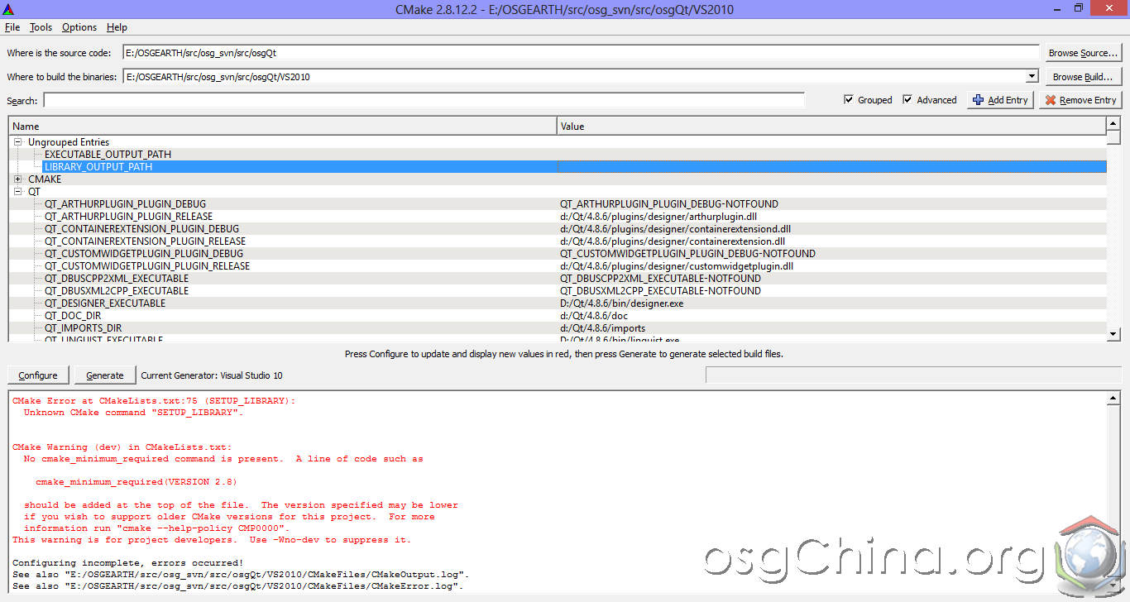Click value QT_DBUSCPP2XML_EXECUTABLE-NOTFOUND
Image resolution: width=1130 pixels, height=602 pixels.
(660, 279)
